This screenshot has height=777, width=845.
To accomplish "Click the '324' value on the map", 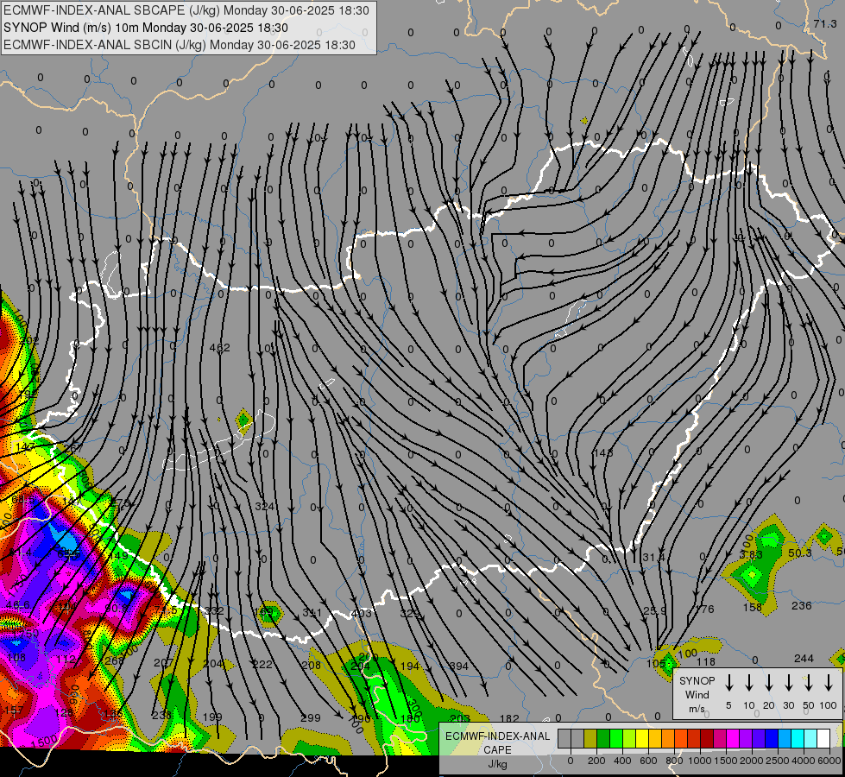I will point(264,506).
